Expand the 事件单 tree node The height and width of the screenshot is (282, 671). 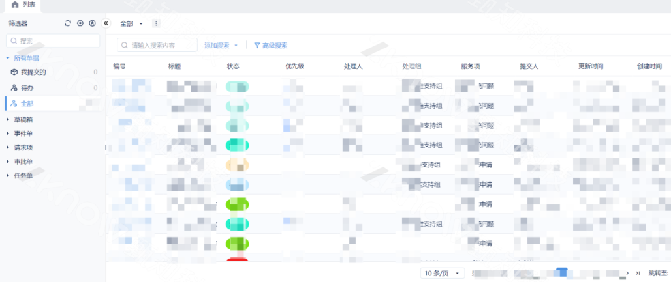pyautogui.click(x=8, y=134)
